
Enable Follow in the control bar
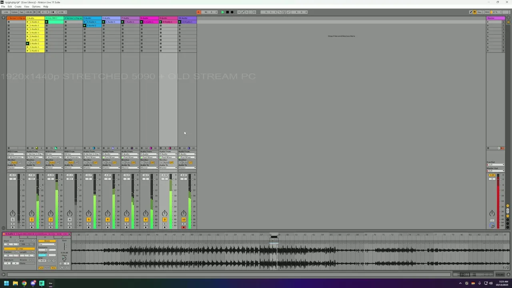pos(14,12)
